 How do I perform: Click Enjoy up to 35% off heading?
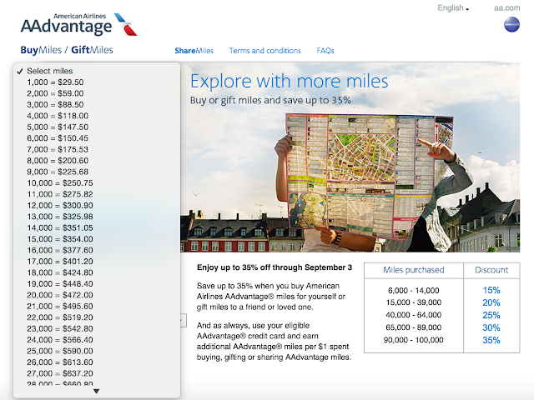coord(275,267)
